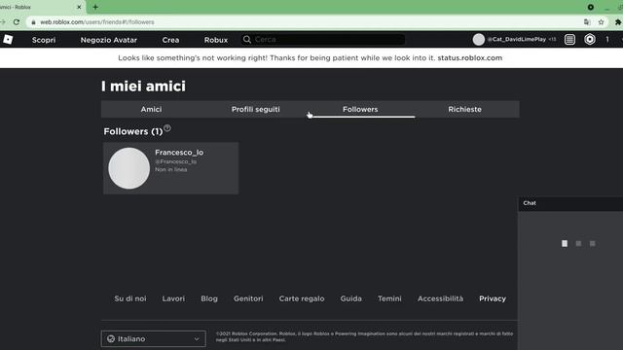Viewport: 623px width, 350px height.
Task: Open the Su di noi footer link
Action: click(x=130, y=298)
